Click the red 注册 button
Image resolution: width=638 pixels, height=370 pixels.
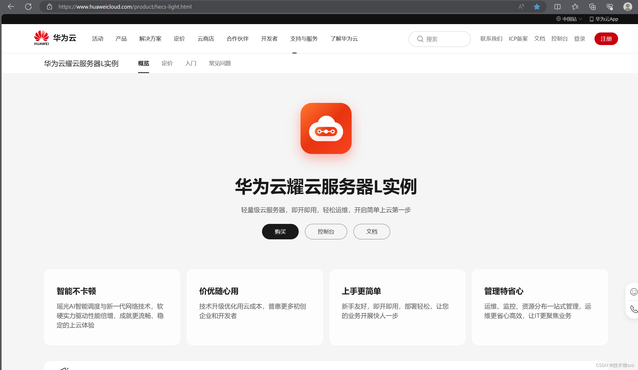[x=606, y=39]
